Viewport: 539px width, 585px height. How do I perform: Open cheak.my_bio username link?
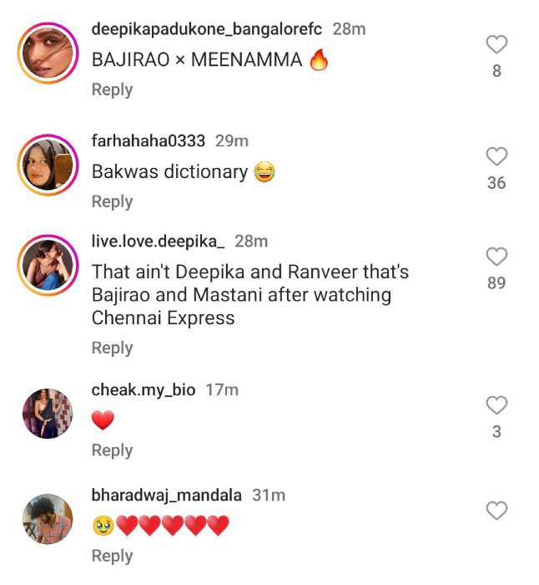[x=144, y=390]
